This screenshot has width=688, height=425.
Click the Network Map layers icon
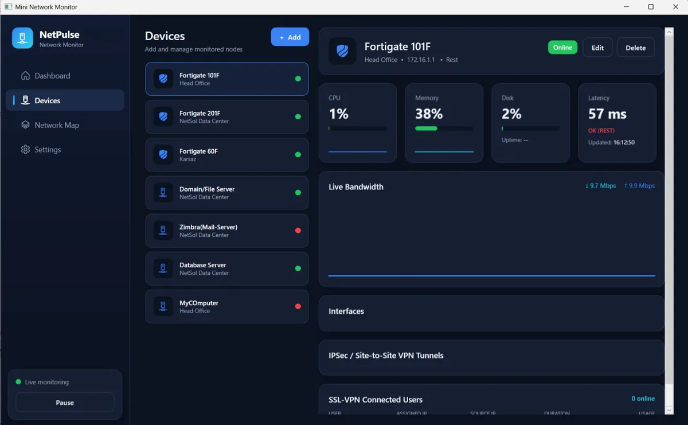25,125
